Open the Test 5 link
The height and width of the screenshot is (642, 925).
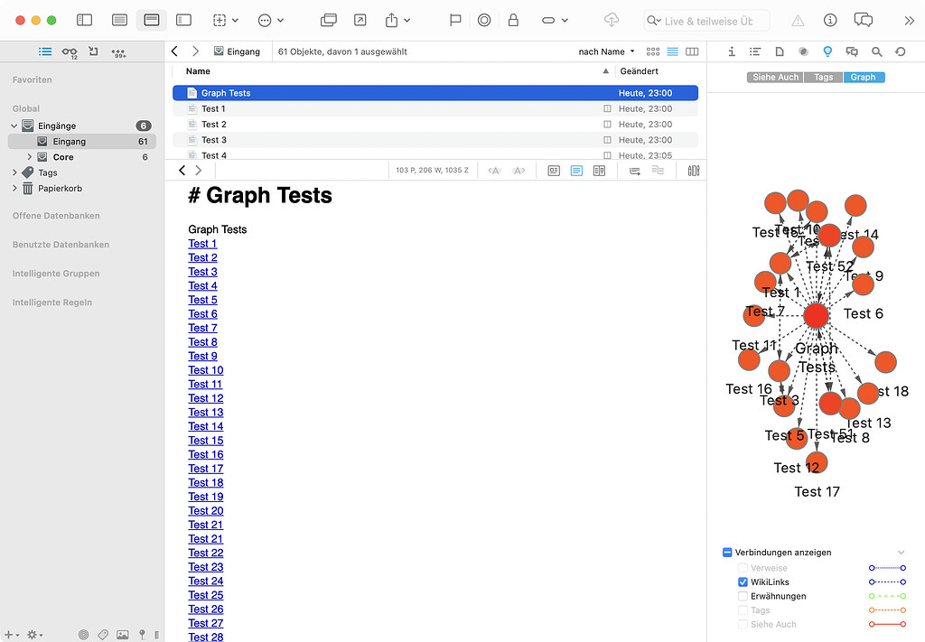[x=202, y=300]
